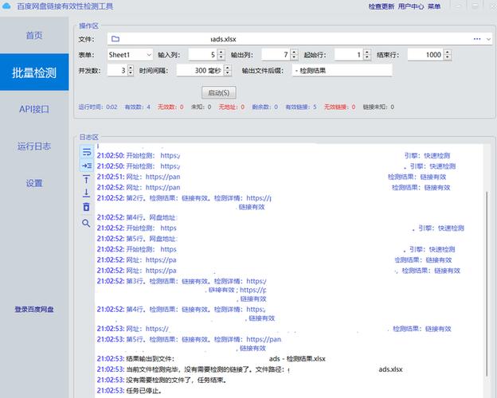Viewport: 497px width, 398px height.
Task: Expand the file path history dropdown
Action: point(488,39)
